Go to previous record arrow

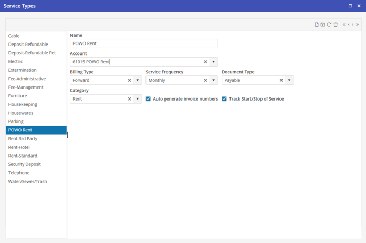[x=349, y=25]
